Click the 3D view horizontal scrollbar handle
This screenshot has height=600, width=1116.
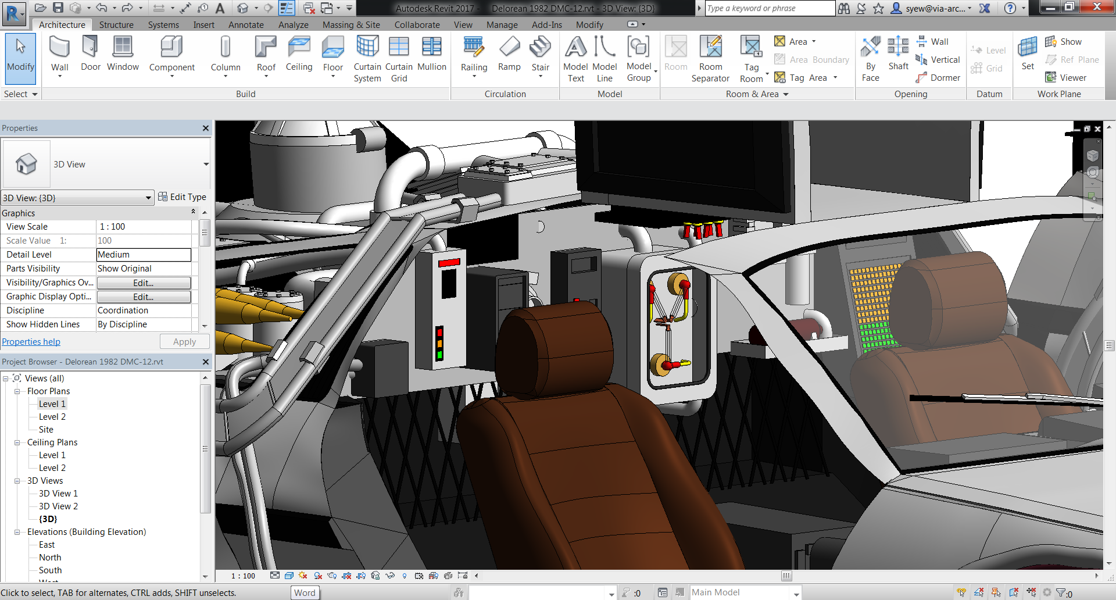click(x=786, y=576)
